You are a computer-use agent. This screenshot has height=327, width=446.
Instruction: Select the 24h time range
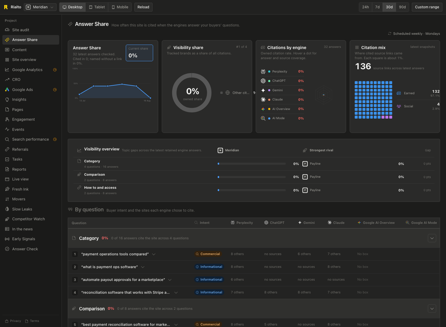coord(365,7)
